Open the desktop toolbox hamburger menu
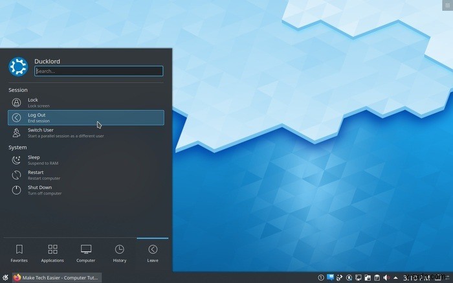The image size is (453, 283). coord(448,5)
